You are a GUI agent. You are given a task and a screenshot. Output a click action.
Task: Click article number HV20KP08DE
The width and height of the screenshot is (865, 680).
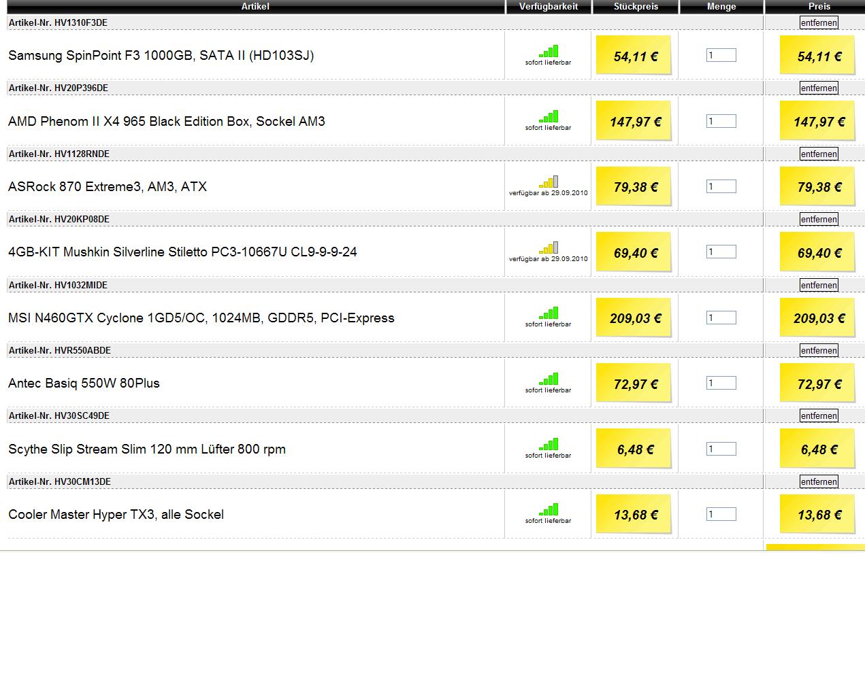(x=82, y=219)
